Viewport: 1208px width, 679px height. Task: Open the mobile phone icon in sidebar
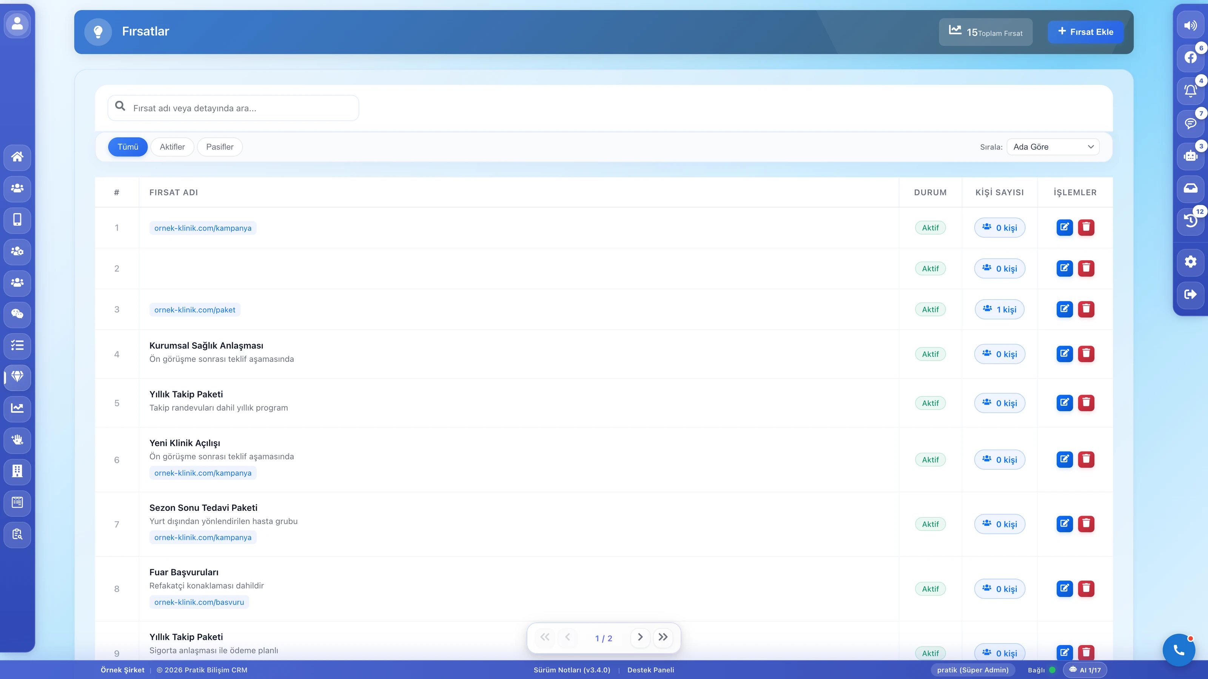click(x=17, y=220)
